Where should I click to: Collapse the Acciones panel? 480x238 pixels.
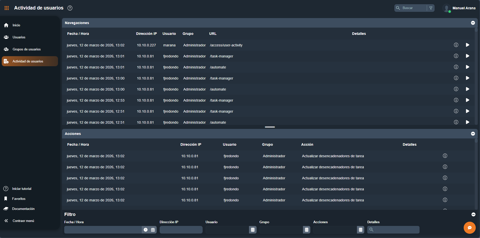click(x=473, y=134)
